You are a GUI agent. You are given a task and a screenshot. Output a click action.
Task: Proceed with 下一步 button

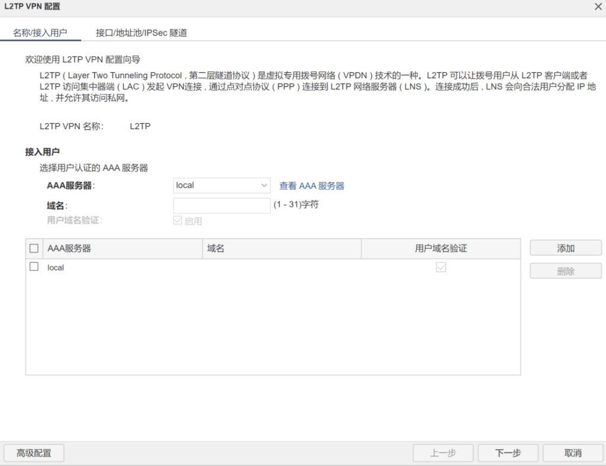pos(508,453)
